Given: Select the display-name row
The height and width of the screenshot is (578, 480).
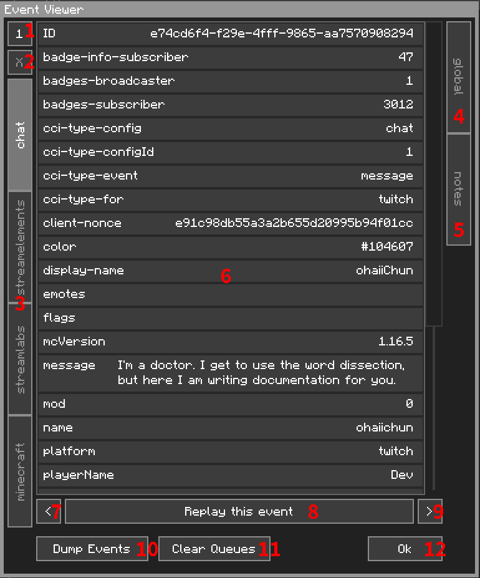Looking at the screenshot, I should (231, 271).
